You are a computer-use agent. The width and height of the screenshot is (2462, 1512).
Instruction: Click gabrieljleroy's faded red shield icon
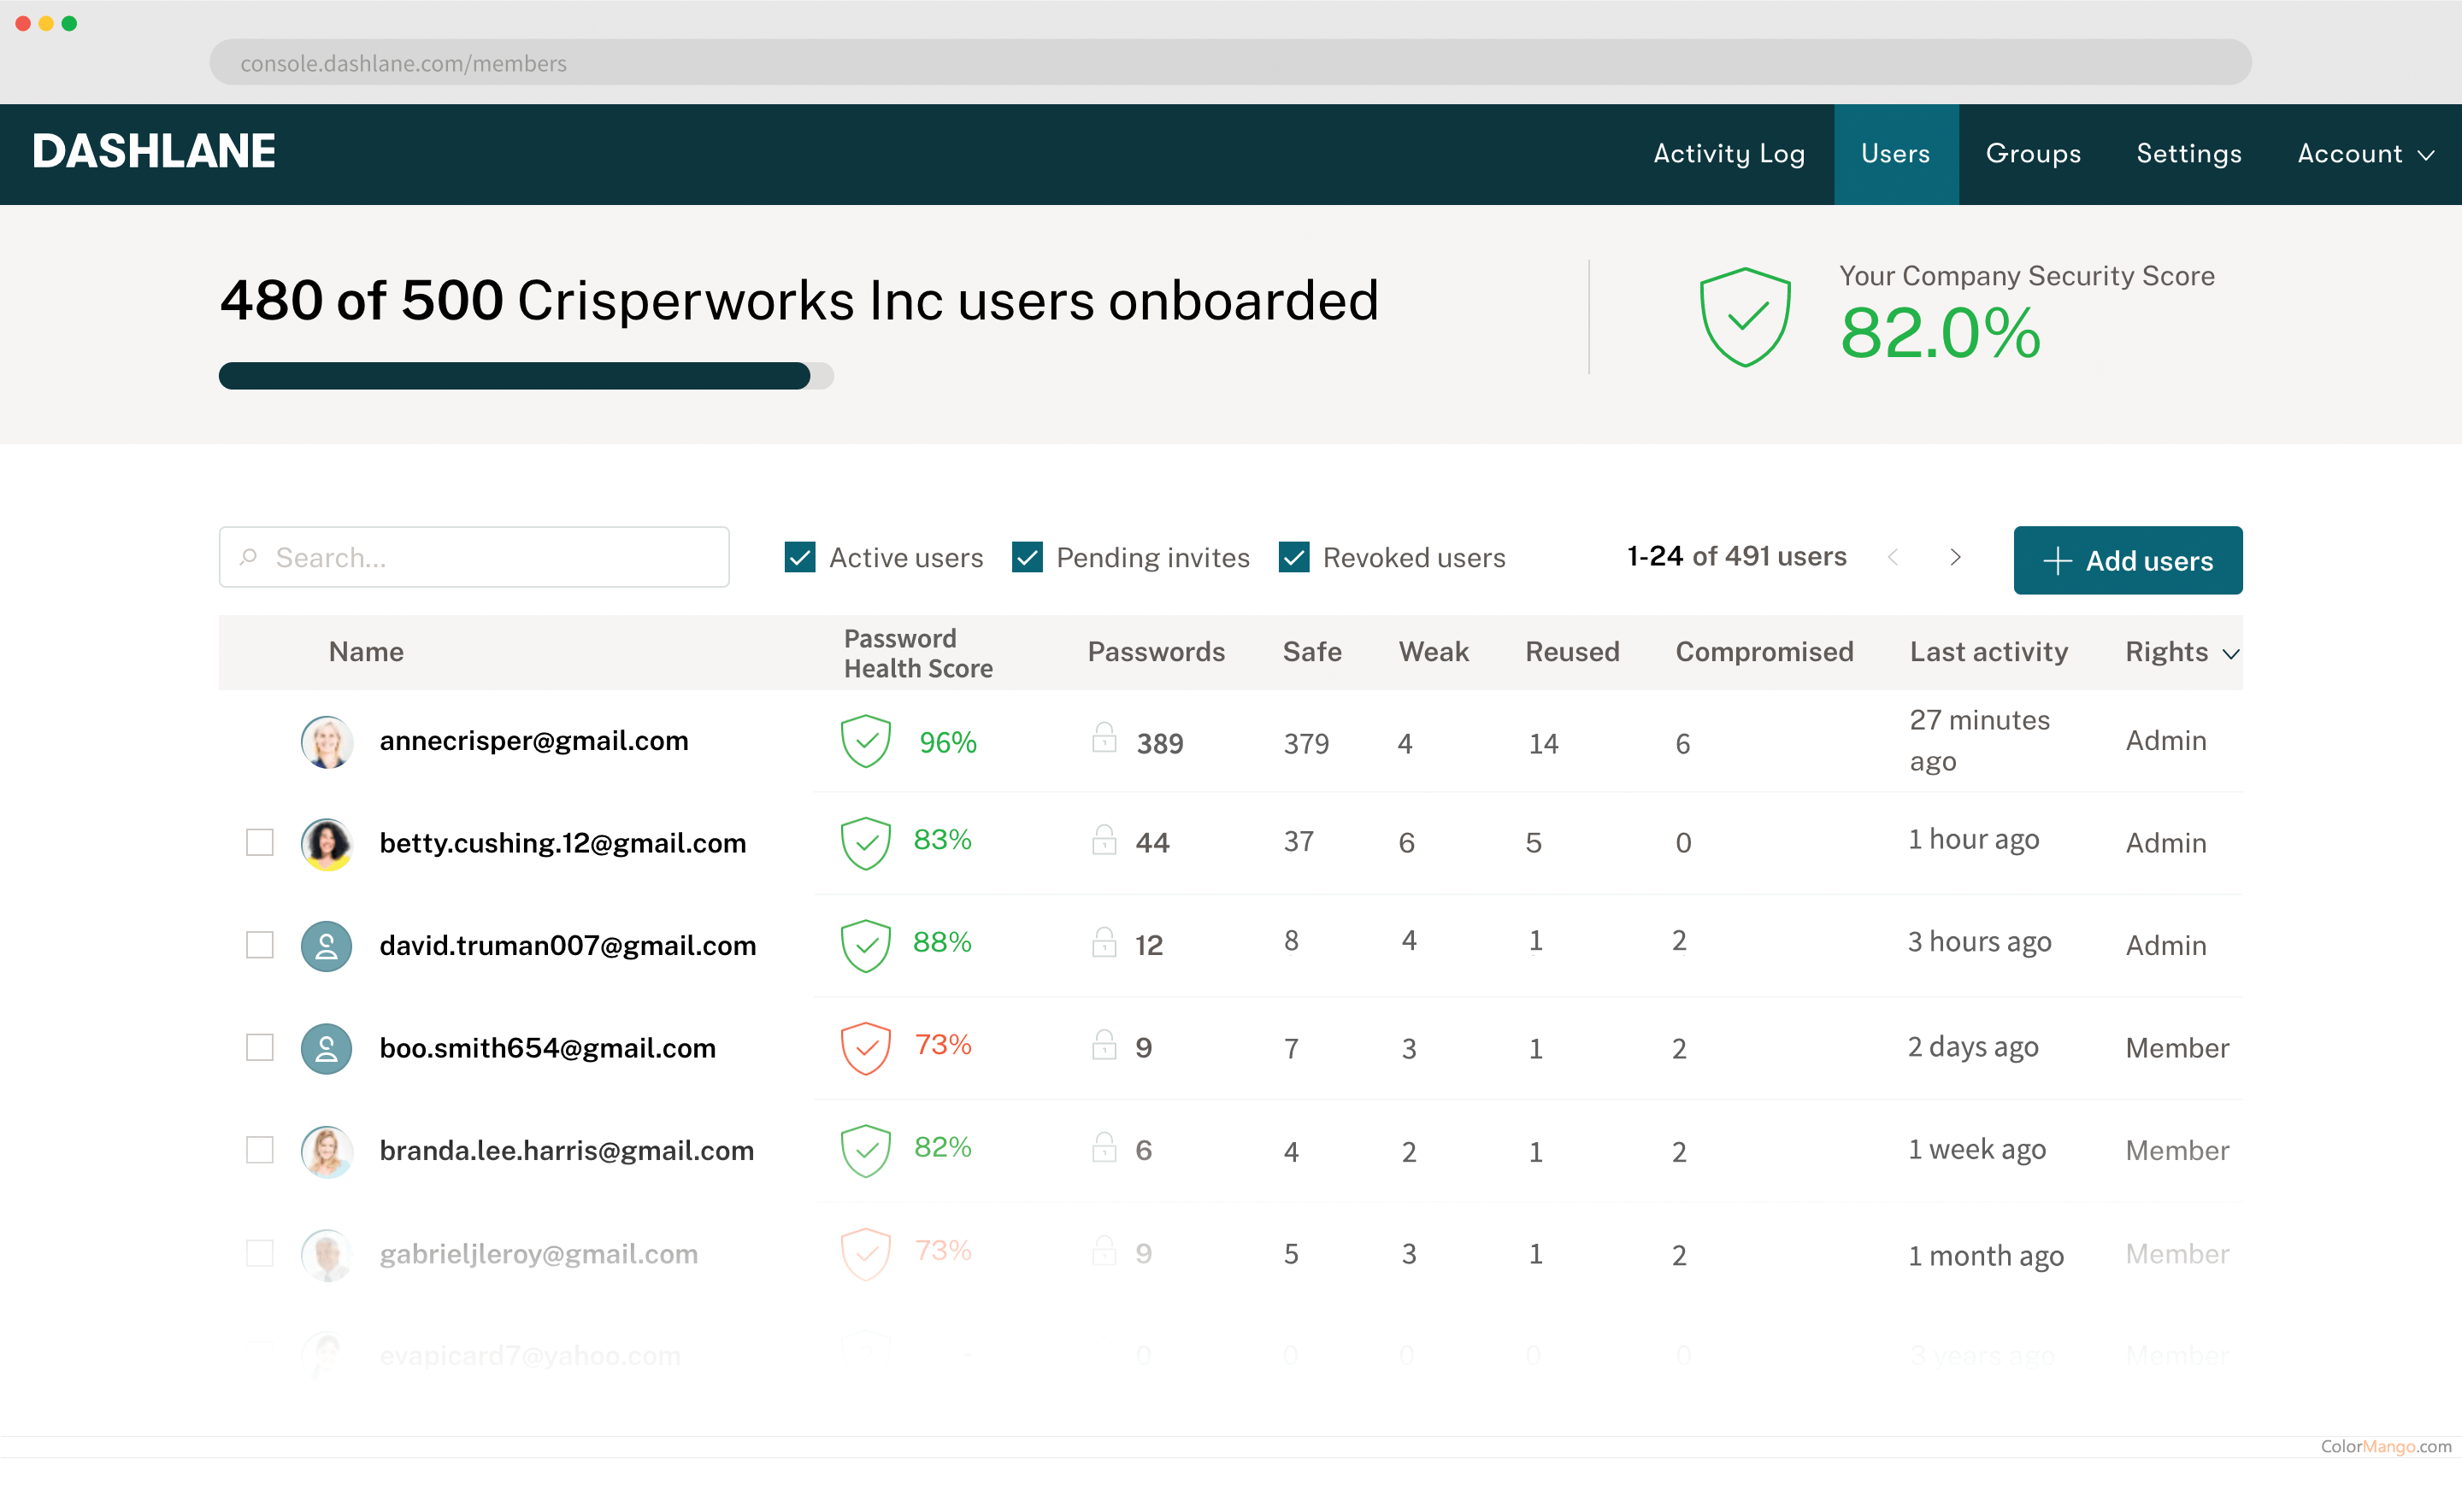tap(865, 1254)
